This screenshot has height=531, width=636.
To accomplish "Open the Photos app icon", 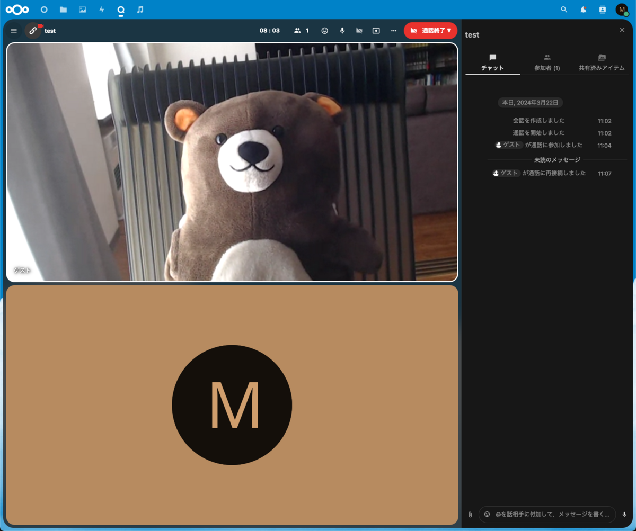I will coord(82,10).
